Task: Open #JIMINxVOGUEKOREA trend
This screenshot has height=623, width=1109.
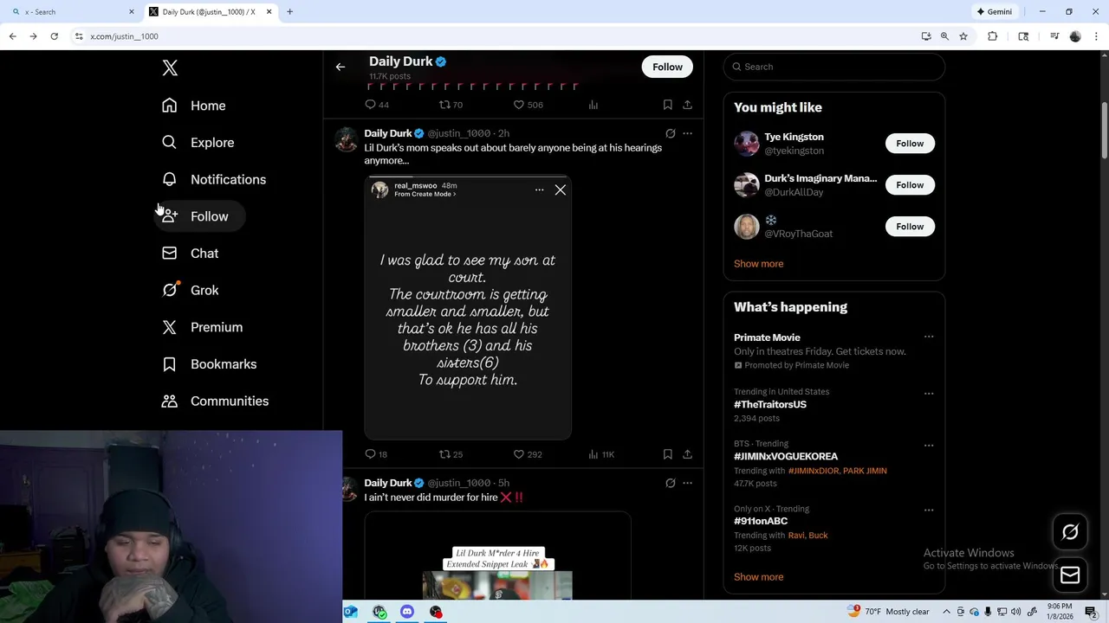Action: coord(786,456)
